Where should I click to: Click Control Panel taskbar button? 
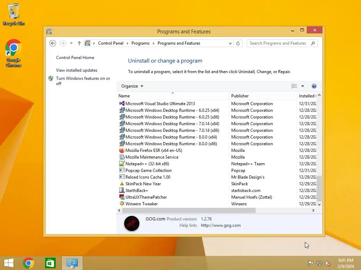click(72, 263)
